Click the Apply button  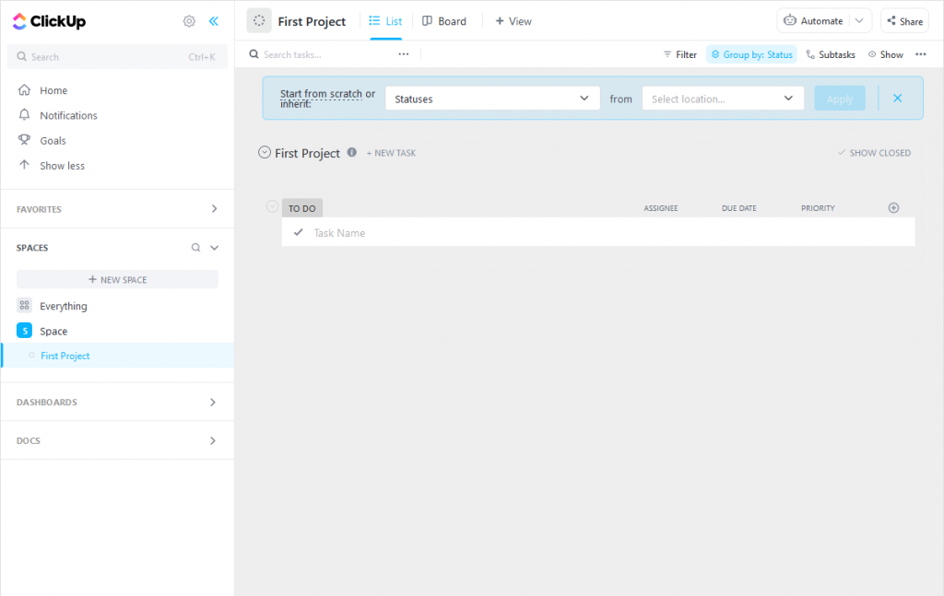click(x=840, y=99)
